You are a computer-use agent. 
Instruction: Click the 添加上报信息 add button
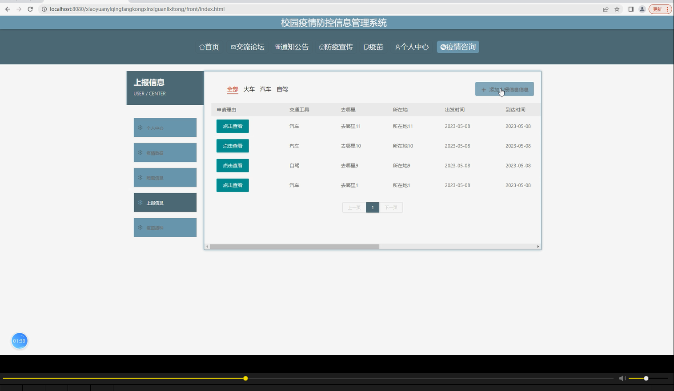[x=505, y=89]
